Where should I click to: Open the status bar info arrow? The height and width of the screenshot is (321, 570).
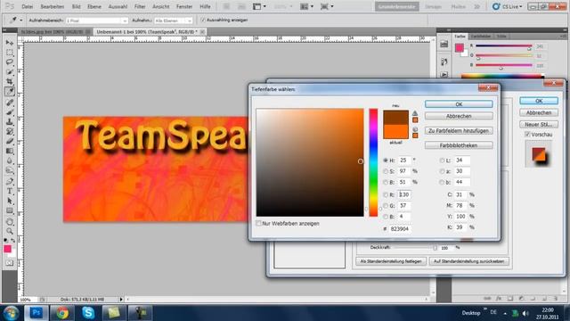click(x=121, y=300)
